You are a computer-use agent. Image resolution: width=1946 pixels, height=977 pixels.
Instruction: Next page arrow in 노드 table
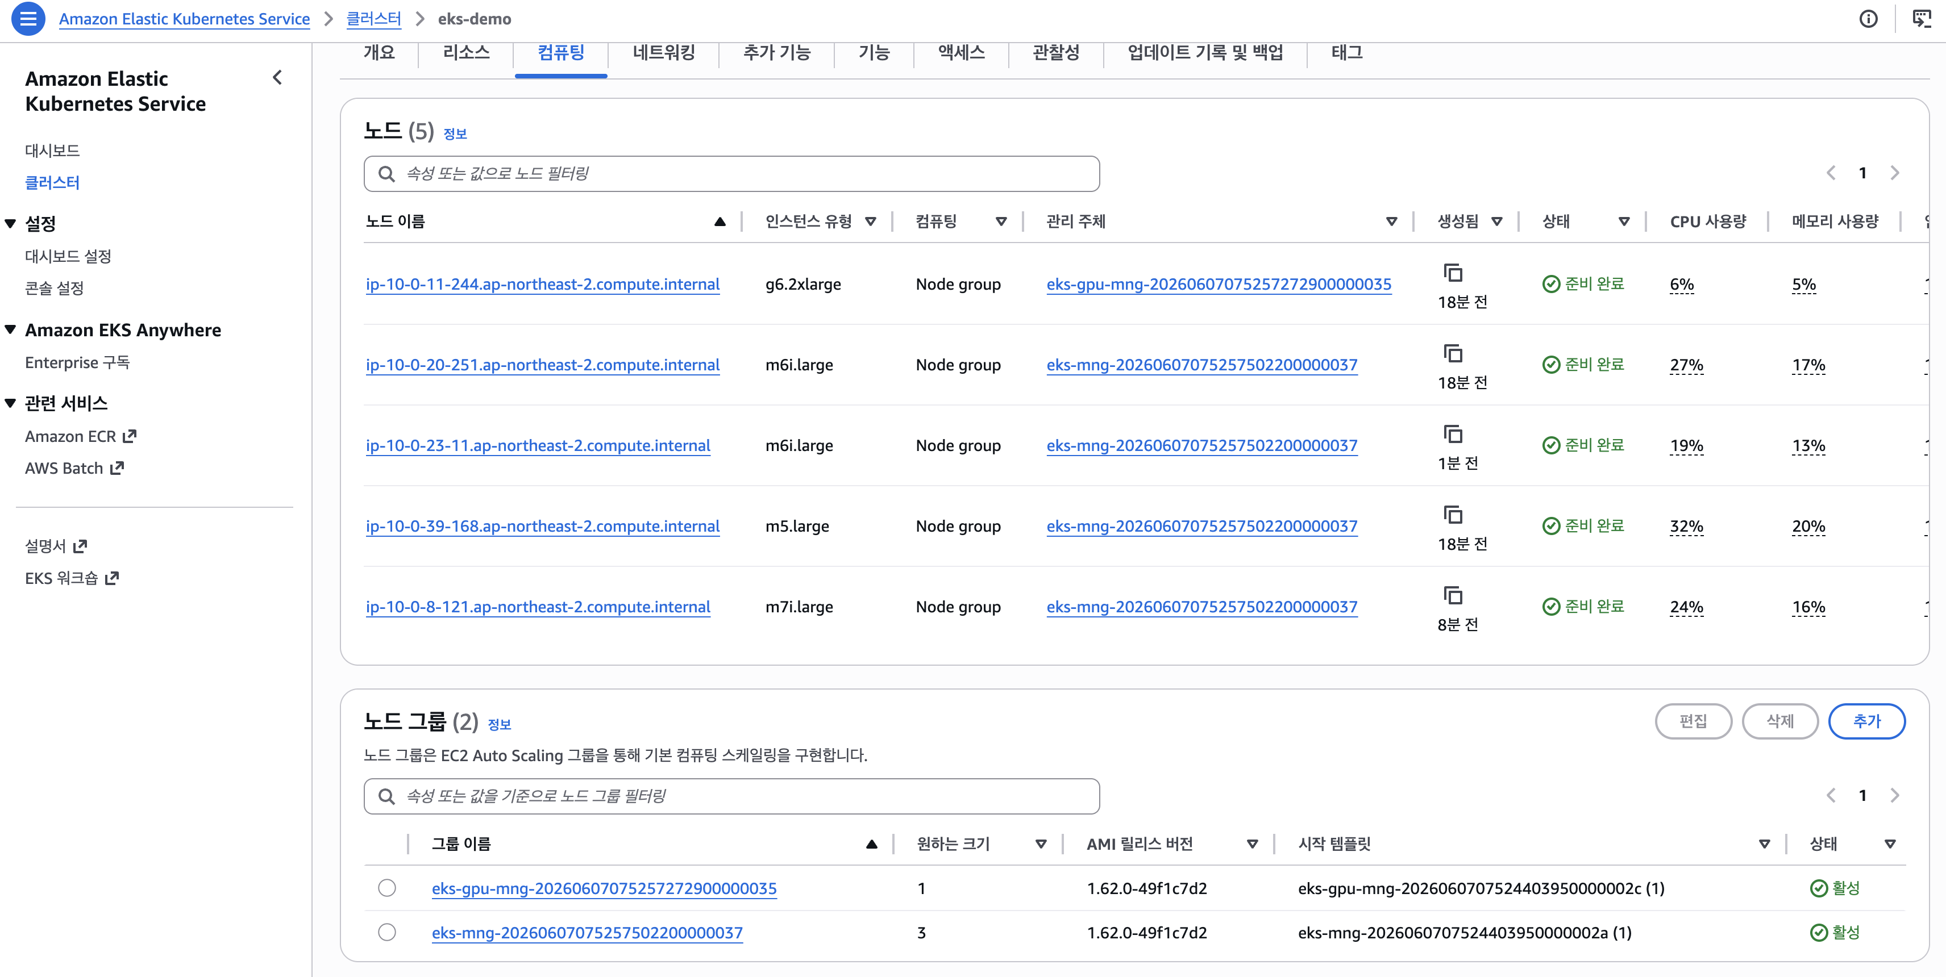coord(1894,173)
